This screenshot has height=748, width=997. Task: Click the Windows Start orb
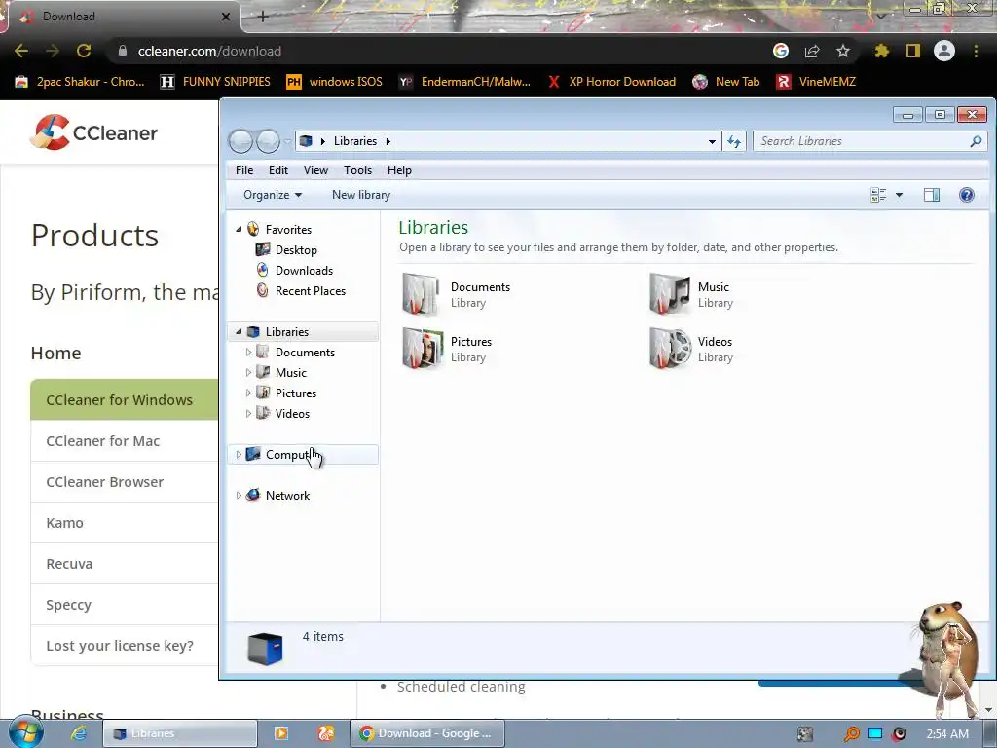tap(26, 732)
